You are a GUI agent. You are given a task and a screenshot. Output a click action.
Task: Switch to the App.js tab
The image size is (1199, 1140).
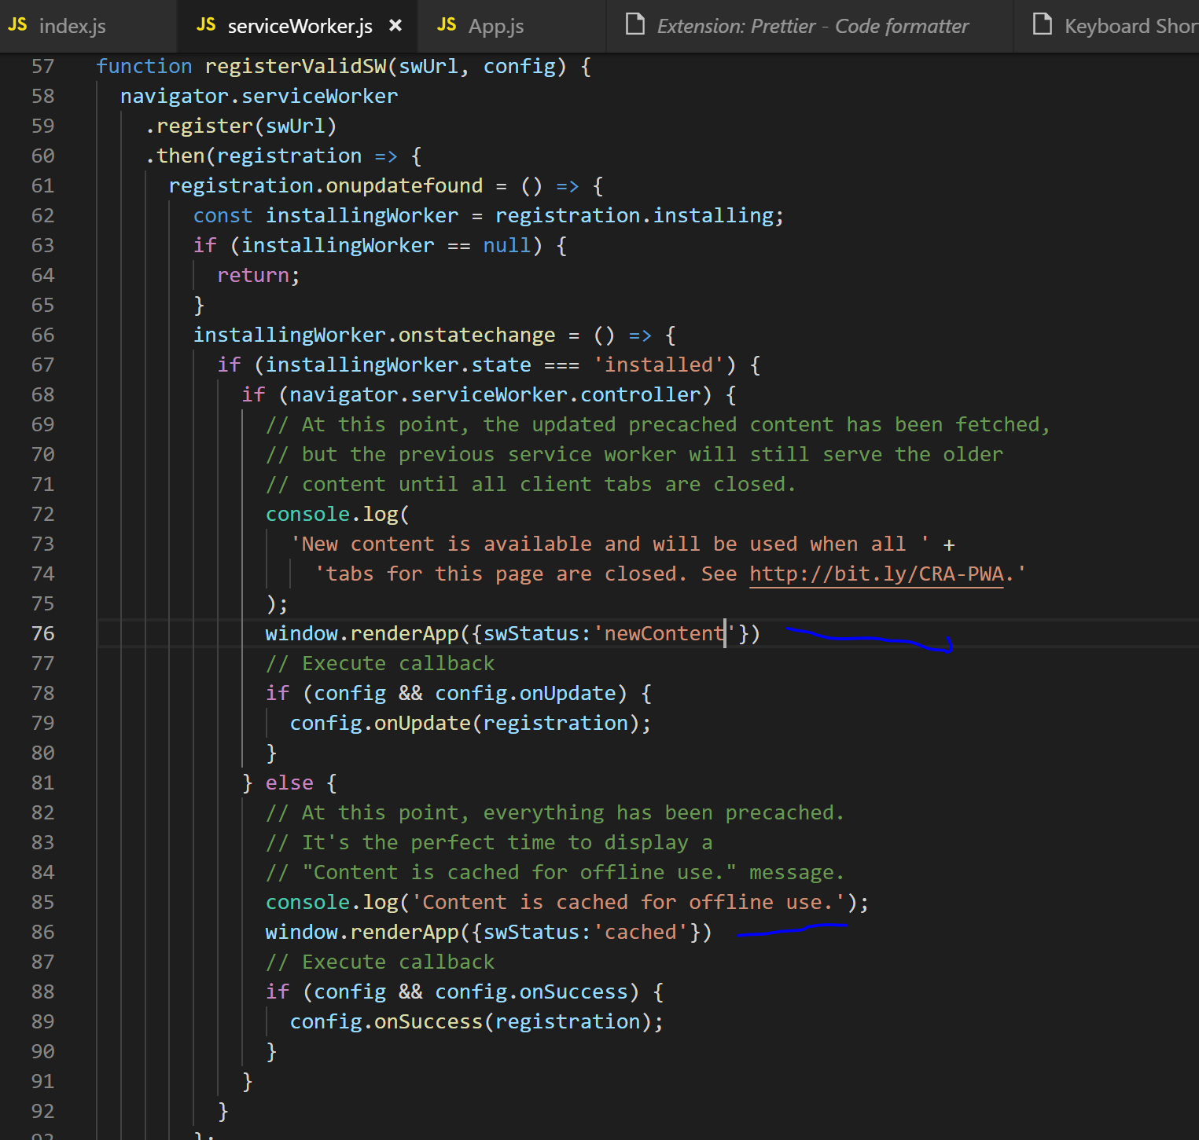click(495, 25)
